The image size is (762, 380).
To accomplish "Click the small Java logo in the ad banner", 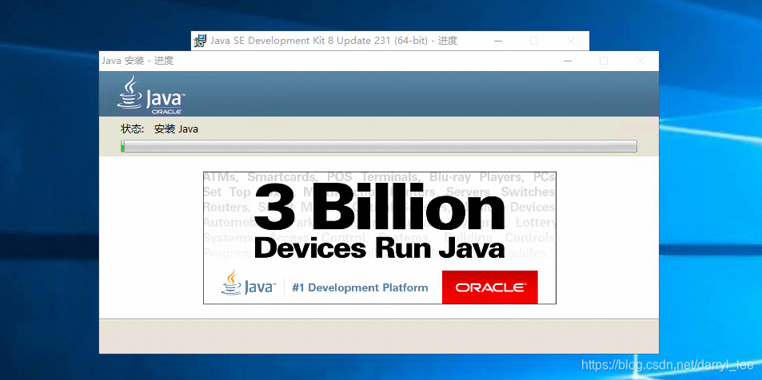I will [x=248, y=283].
